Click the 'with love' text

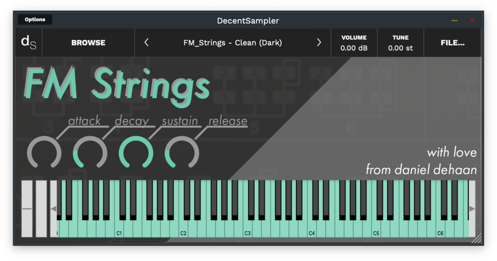click(x=452, y=152)
